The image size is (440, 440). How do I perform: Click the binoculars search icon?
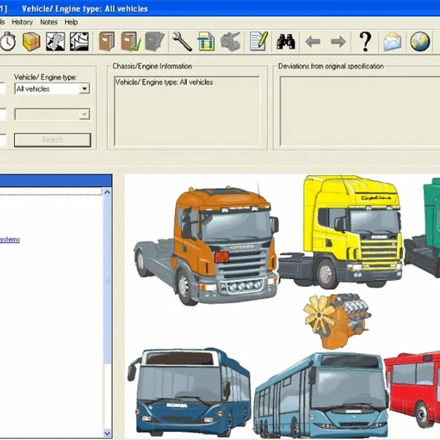286,42
